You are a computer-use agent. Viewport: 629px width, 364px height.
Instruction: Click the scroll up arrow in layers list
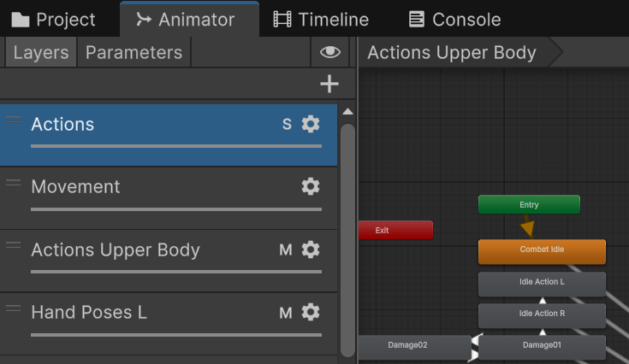(x=347, y=112)
